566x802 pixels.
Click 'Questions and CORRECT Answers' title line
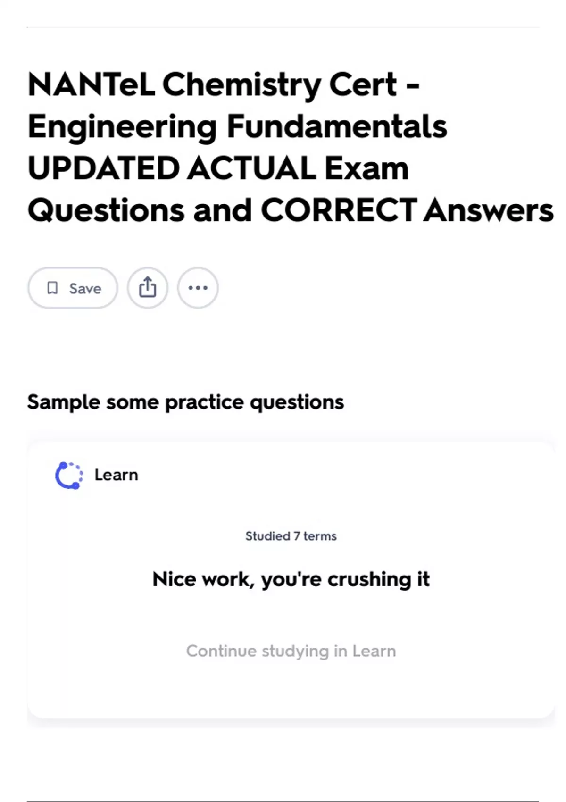coord(290,210)
